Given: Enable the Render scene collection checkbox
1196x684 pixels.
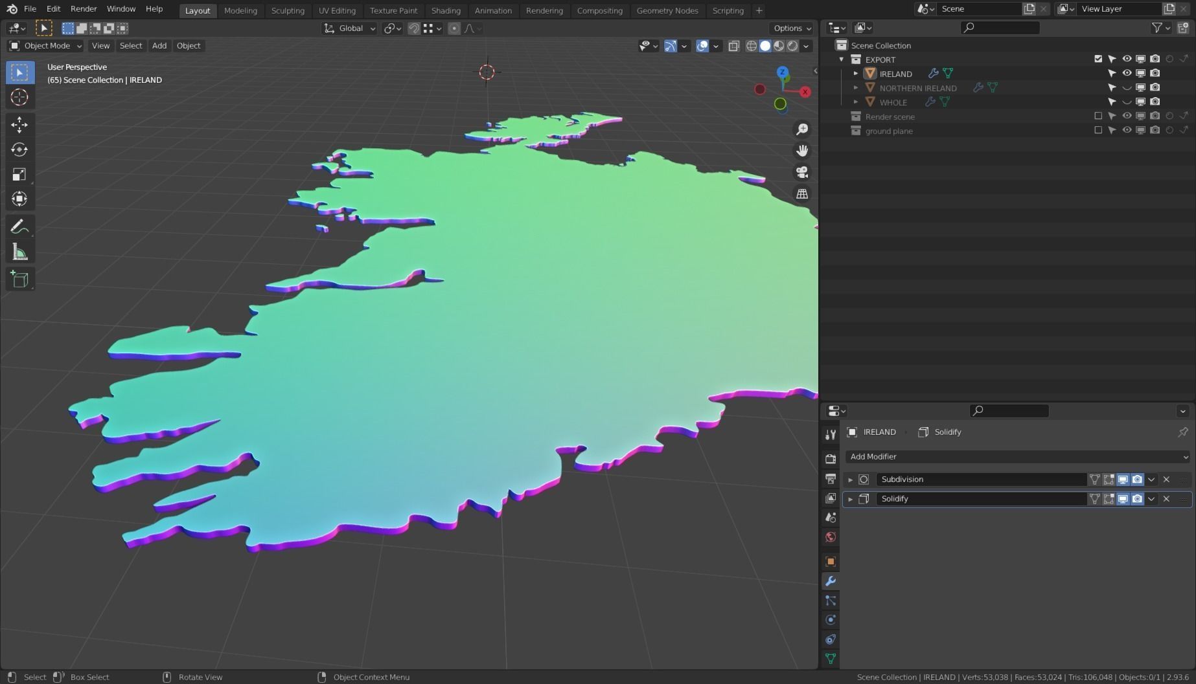Looking at the screenshot, I should click(x=1098, y=116).
